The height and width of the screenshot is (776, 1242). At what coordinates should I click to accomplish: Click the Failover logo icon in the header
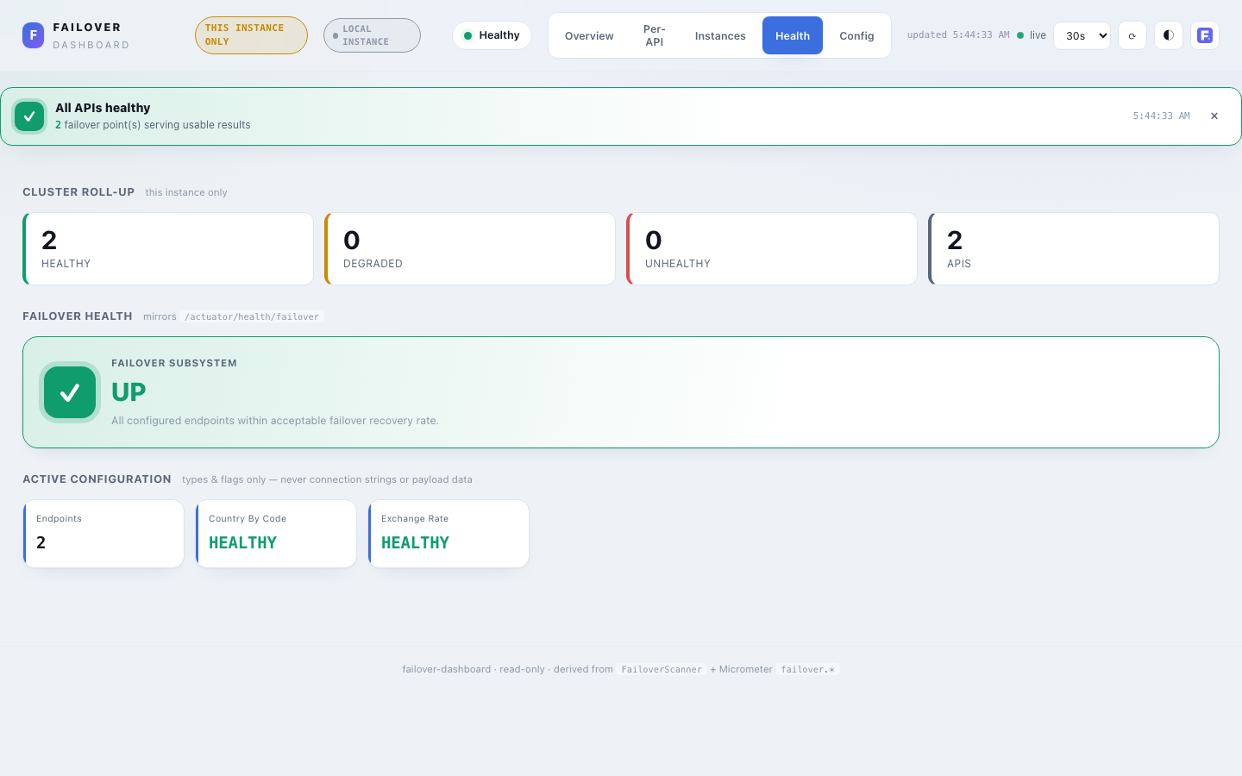(x=33, y=35)
